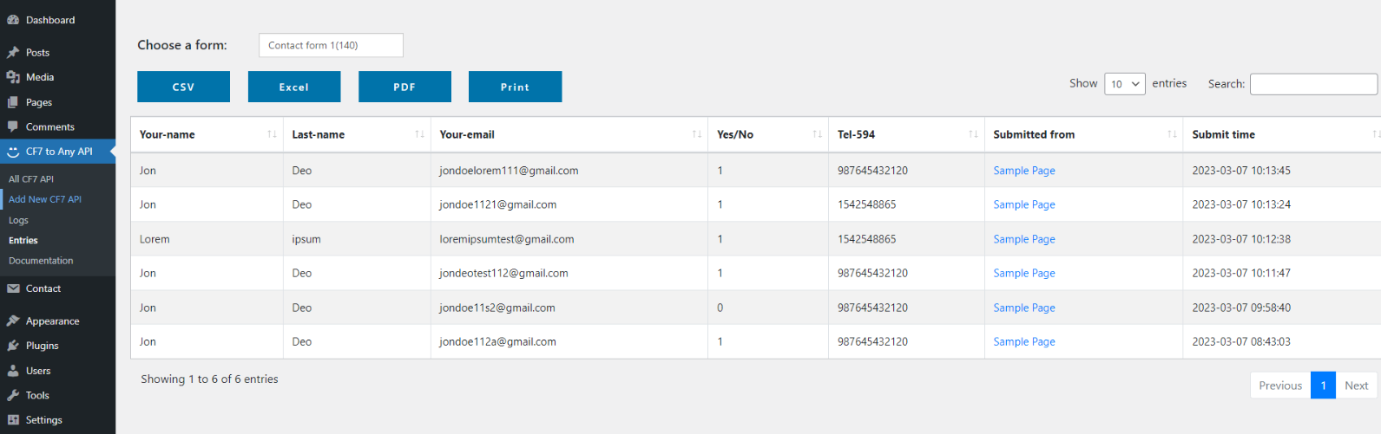
Task: Click the Media library icon
Action: click(13, 77)
